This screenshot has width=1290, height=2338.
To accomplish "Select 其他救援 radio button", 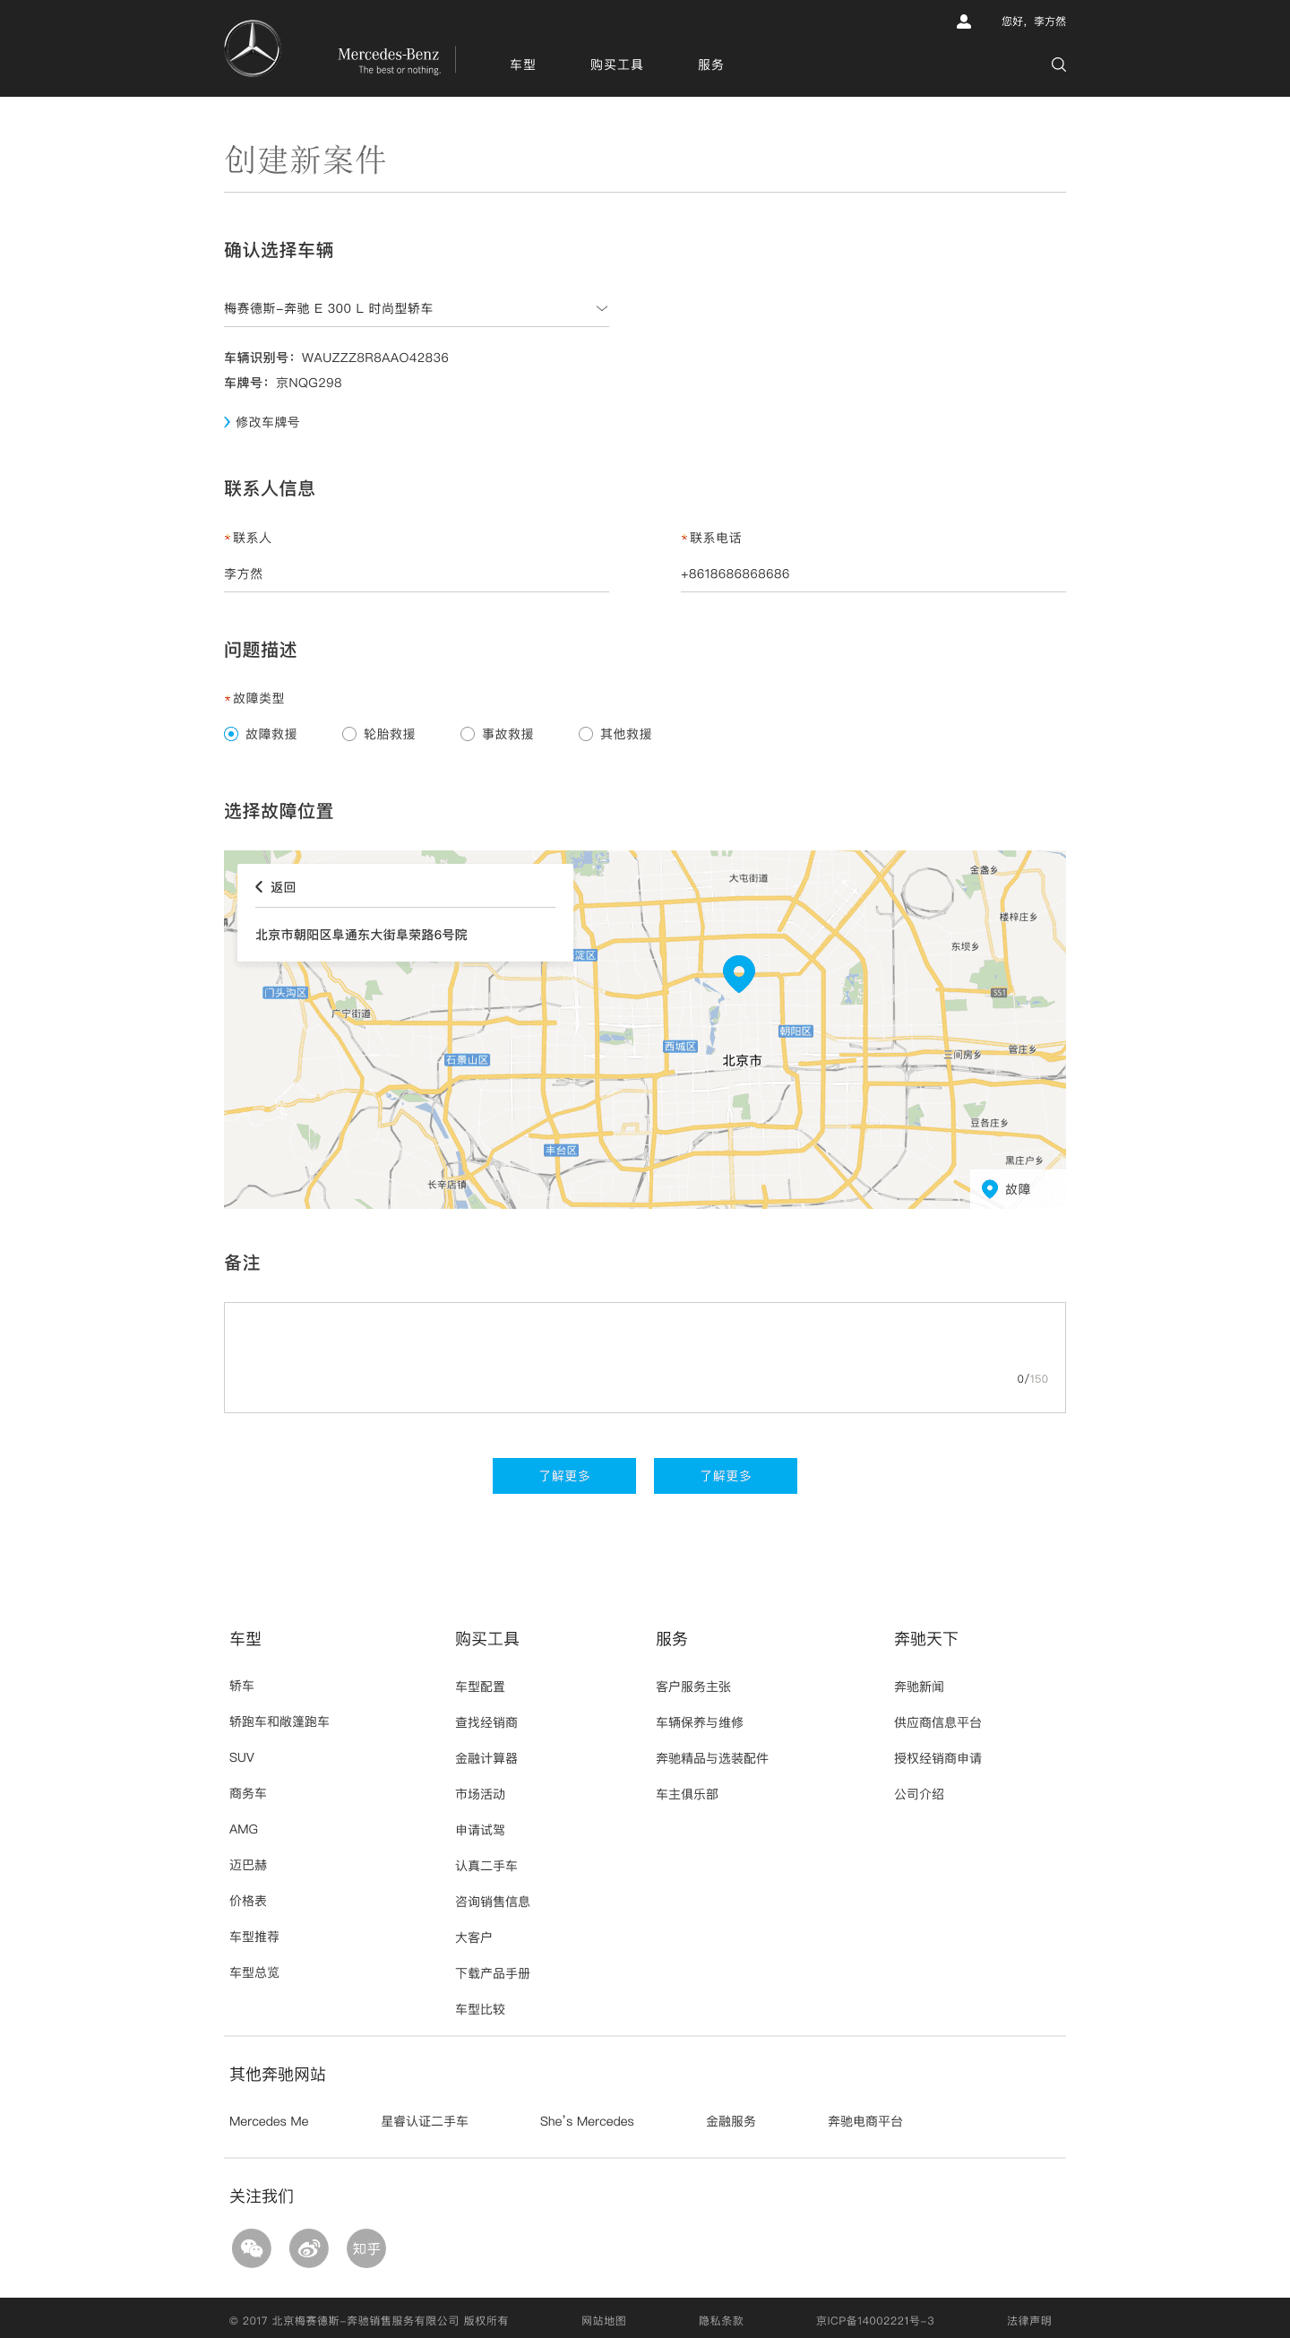I will click(x=586, y=733).
